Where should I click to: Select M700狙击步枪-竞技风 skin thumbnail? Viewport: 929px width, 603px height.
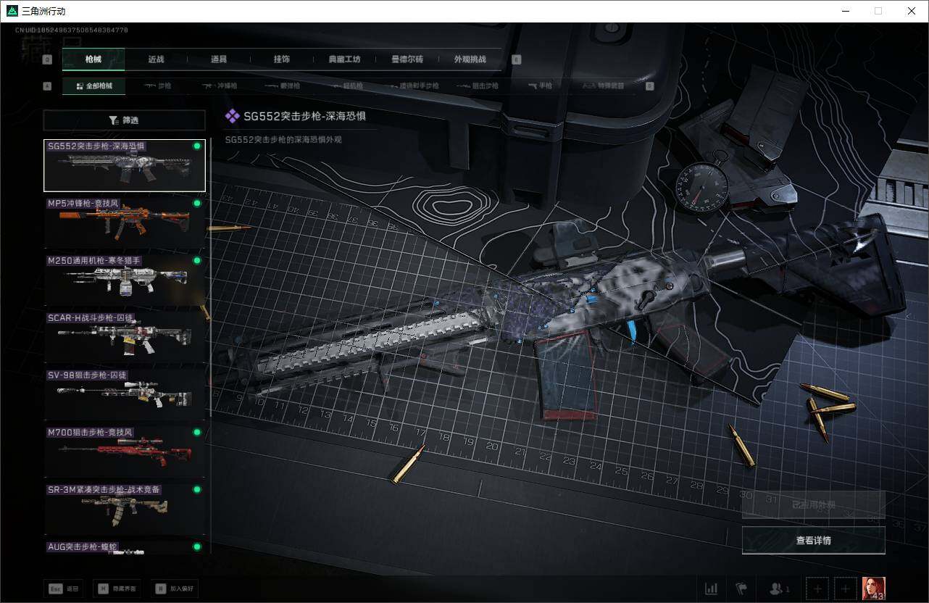click(x=125, y=452)
